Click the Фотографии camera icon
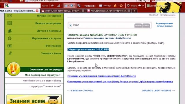The width and height of the screenshot is (185, 104). (10, 46)
